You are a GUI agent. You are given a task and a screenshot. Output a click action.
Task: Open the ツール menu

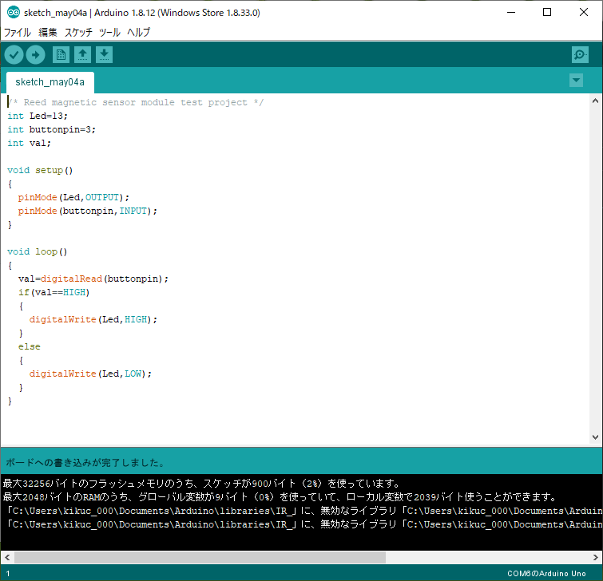coord(109,33)
